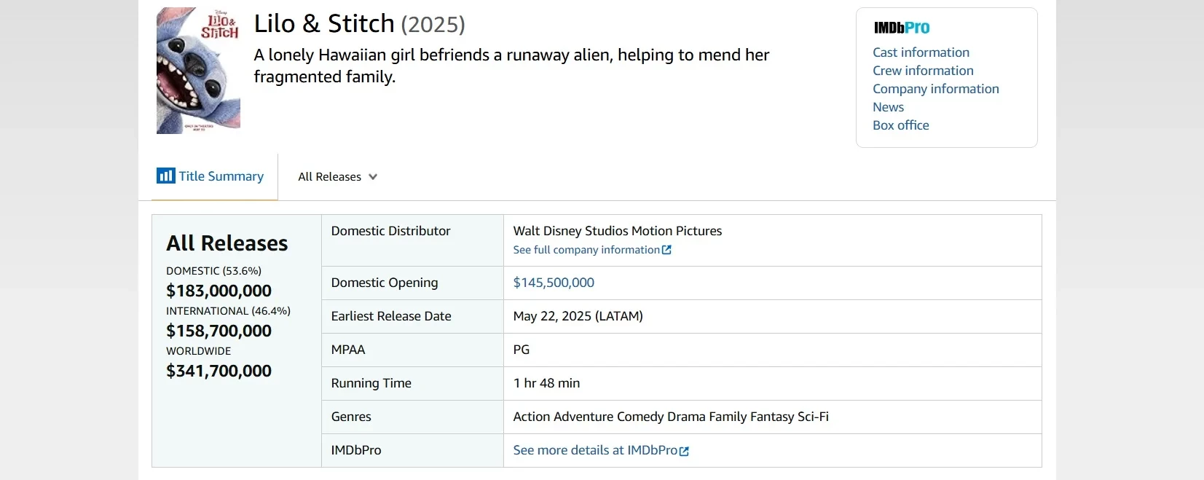
Task: Open Company information in the IMDbPro box
Action: [x=935, y=89]
